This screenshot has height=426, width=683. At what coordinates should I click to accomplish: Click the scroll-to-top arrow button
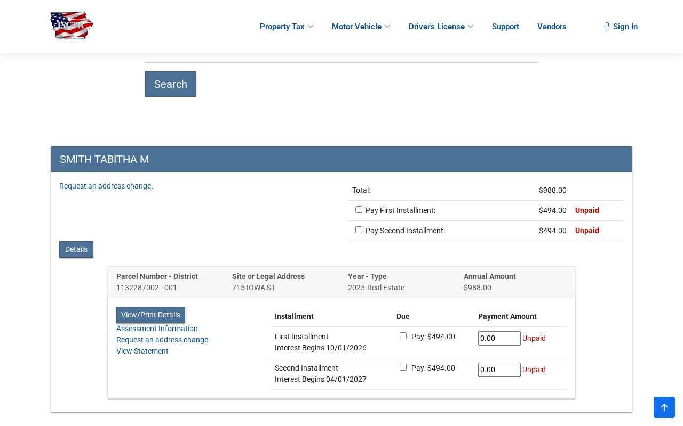(x=664, y=407)
